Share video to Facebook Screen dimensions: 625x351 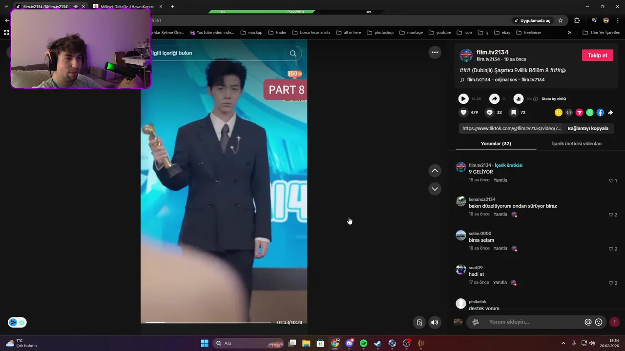pyautogui.click(x=600, y=112)
